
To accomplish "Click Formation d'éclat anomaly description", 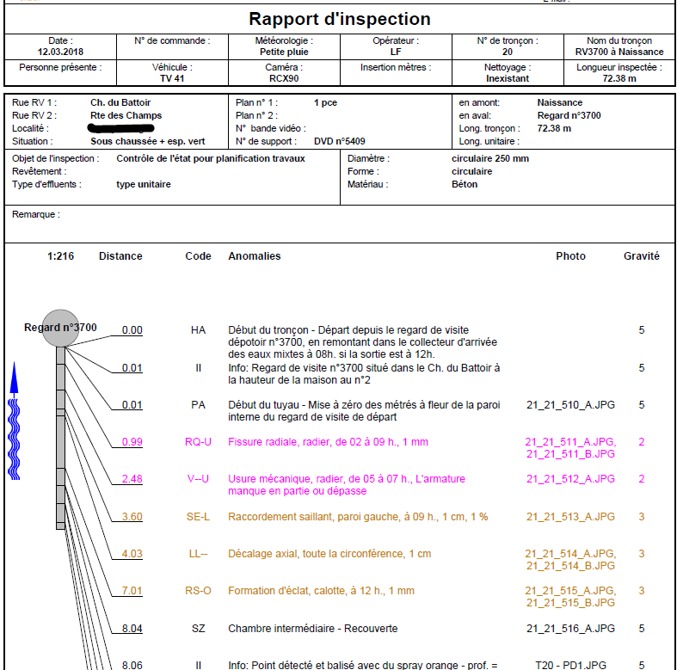I will pos(321,591).
